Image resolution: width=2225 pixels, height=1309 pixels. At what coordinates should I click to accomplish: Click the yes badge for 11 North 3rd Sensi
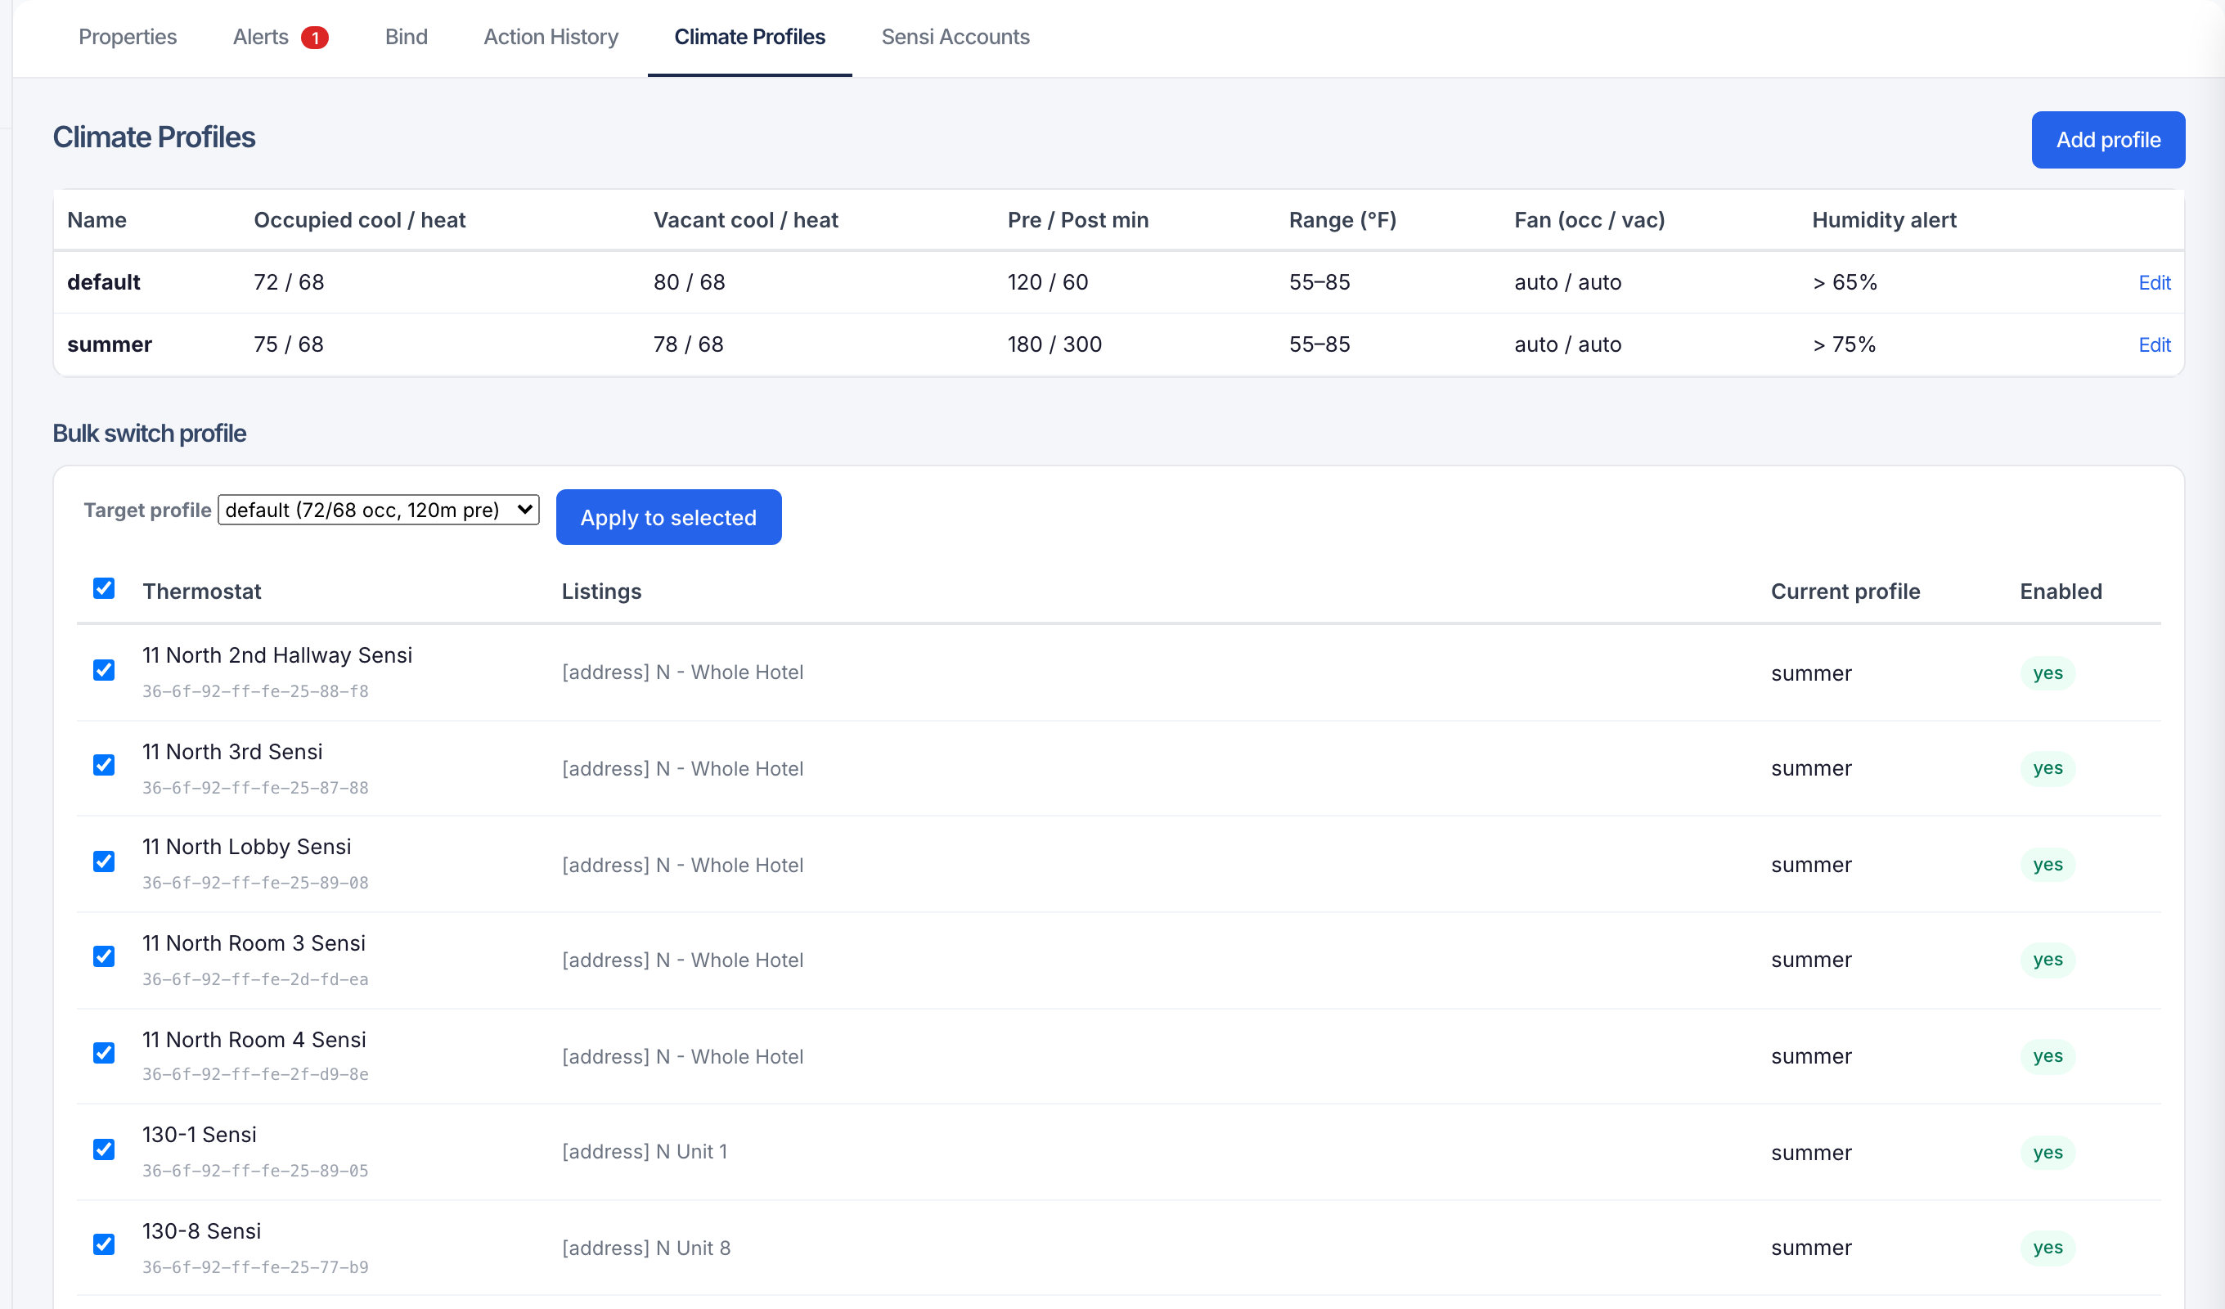click(x=2047, y=768)
